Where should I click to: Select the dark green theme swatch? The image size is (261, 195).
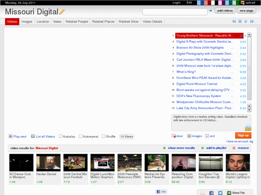tap(238, 3)
